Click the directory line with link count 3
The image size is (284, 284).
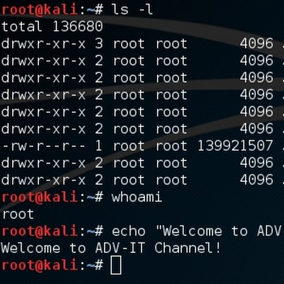tap(142, 44)
